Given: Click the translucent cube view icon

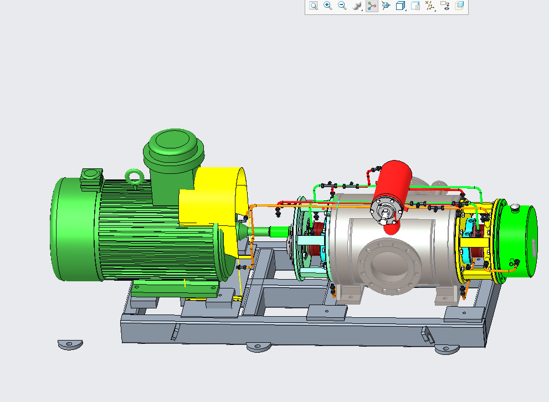Looking at the screenshot, I should 459,6.
